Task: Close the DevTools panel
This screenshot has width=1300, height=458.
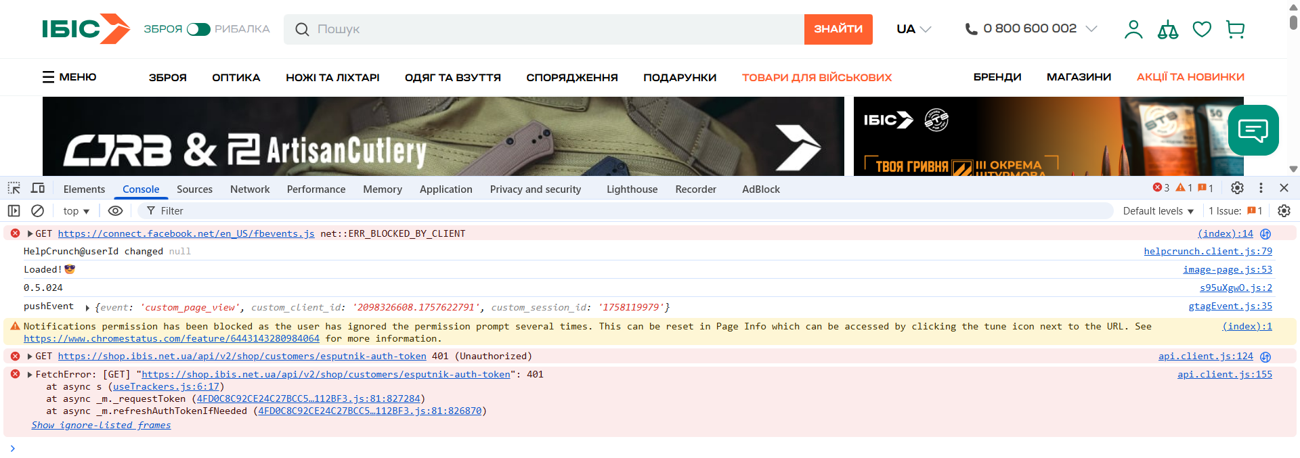Action: coord(1284,188)
